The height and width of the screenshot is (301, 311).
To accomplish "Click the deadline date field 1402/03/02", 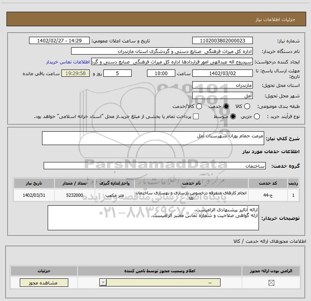I will click(222, 73).
